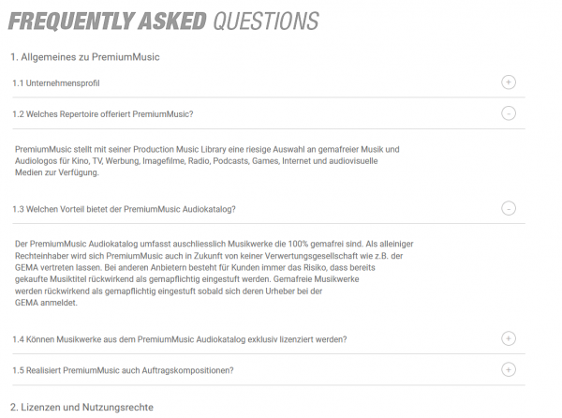Click minus icon beside 1.3 Audiokatalog question
562x418 pixels.
tap(509, 208)
